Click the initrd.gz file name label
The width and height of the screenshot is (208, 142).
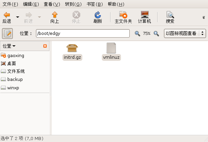[x=72, y=57]
